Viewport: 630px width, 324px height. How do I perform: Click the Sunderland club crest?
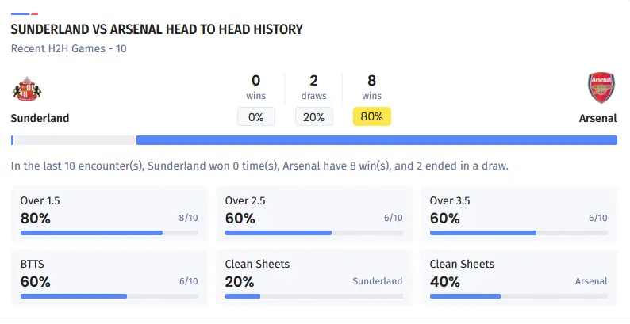point(27,90)
